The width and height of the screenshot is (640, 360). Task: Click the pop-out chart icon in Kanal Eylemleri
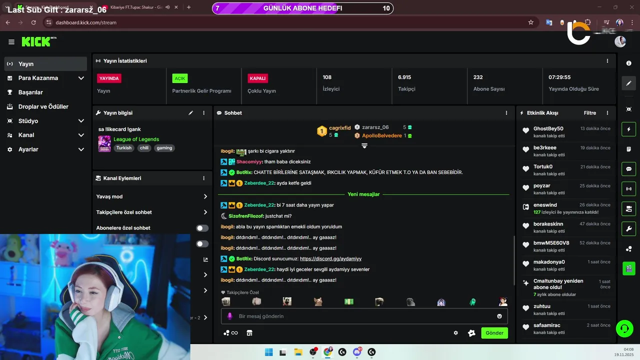click(x=205, y=259)
